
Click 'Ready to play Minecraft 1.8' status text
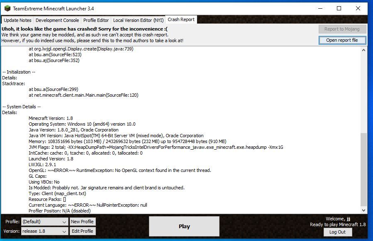[x=338, y=224]
